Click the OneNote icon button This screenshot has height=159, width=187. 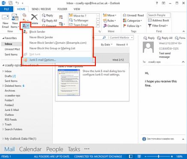111,26
